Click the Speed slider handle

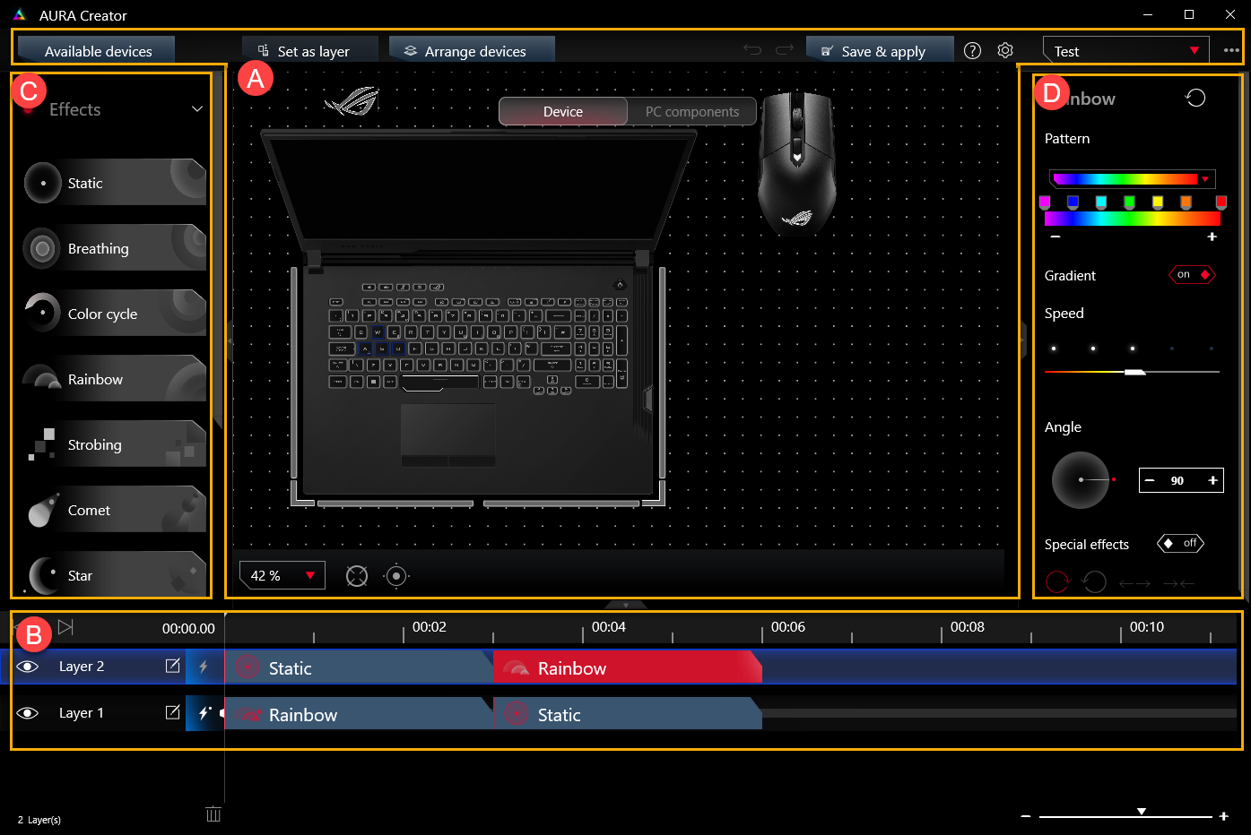(x=1135, y=371)
